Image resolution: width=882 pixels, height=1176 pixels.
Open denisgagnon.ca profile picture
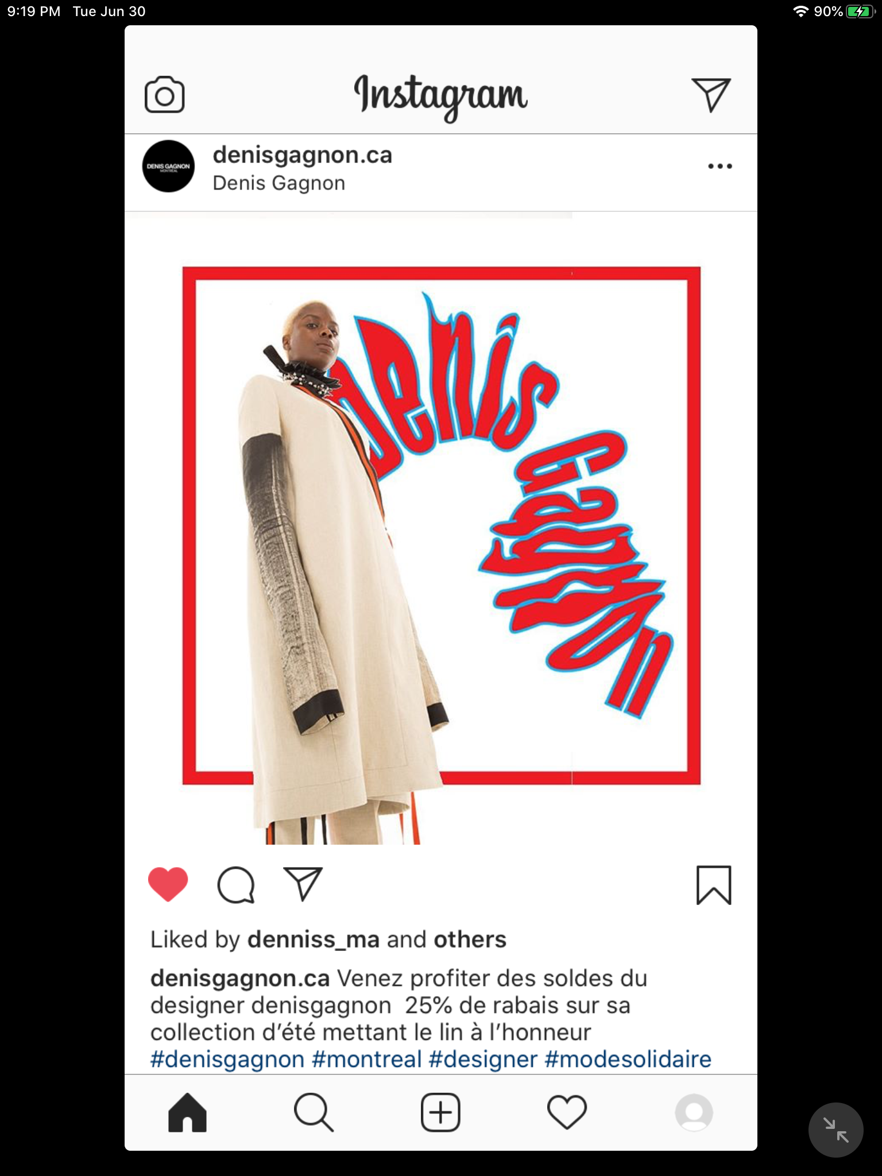168,167
